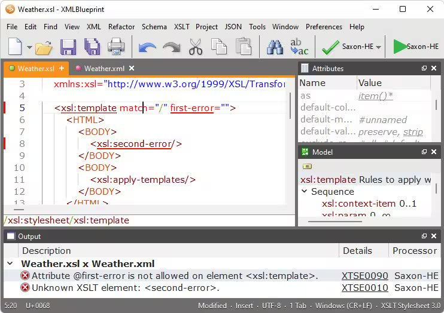This screenshot has height=313, width=444.
Task: Click the Redo gray arrow icon
Action: (x=172, y=47)
